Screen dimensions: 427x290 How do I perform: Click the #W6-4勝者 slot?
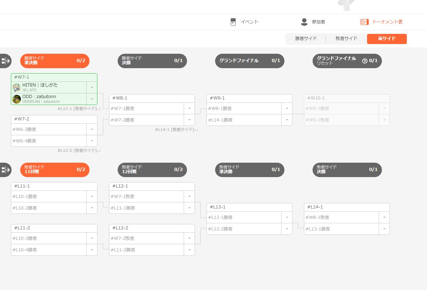tap(49, 141)
